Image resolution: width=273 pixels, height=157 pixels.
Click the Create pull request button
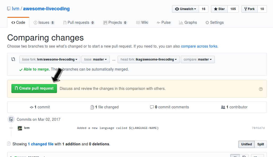(x=34, y=89)
